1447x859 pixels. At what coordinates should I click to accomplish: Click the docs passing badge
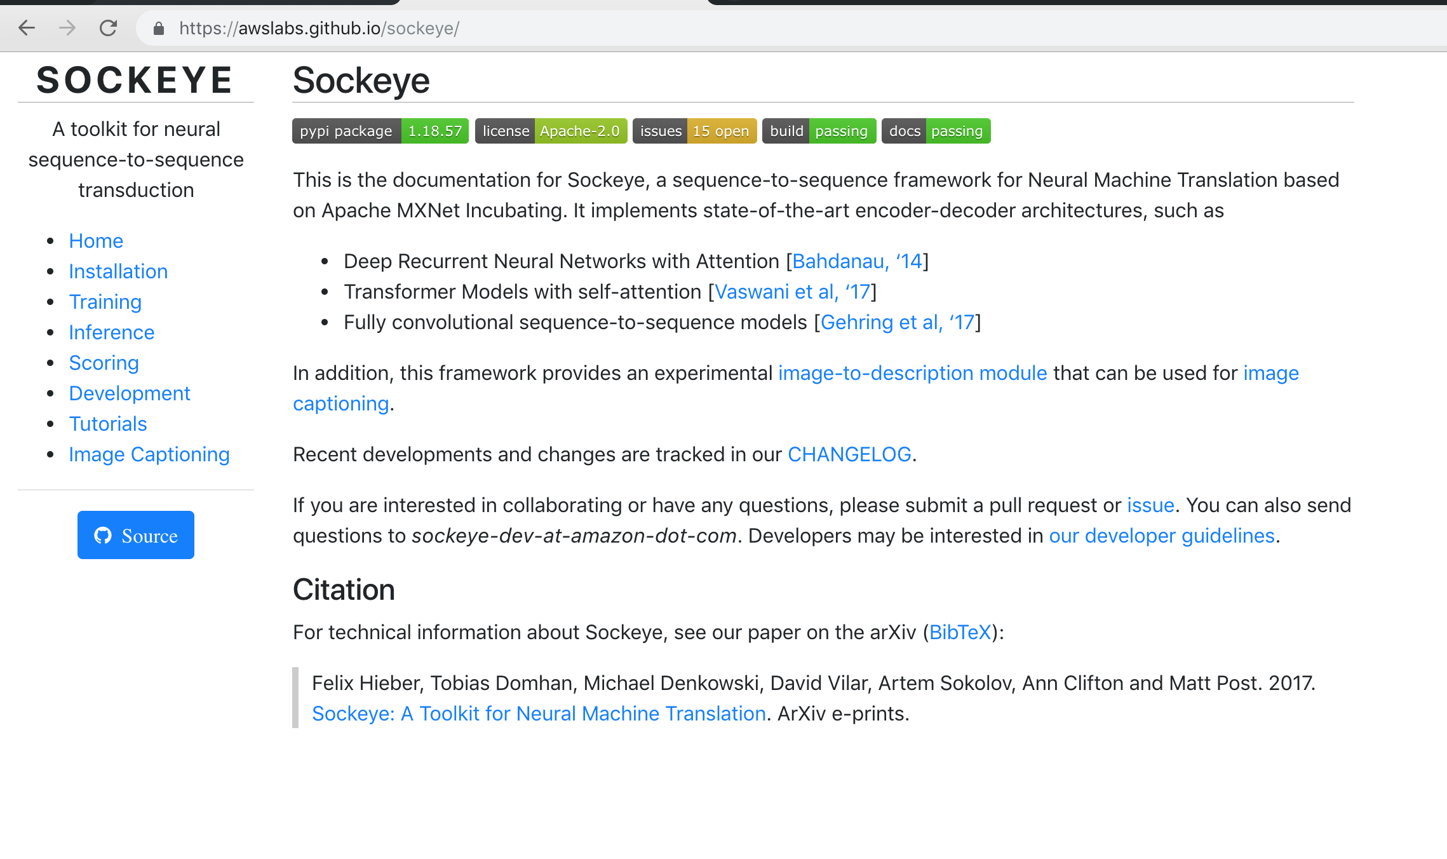tap(936, 131)
